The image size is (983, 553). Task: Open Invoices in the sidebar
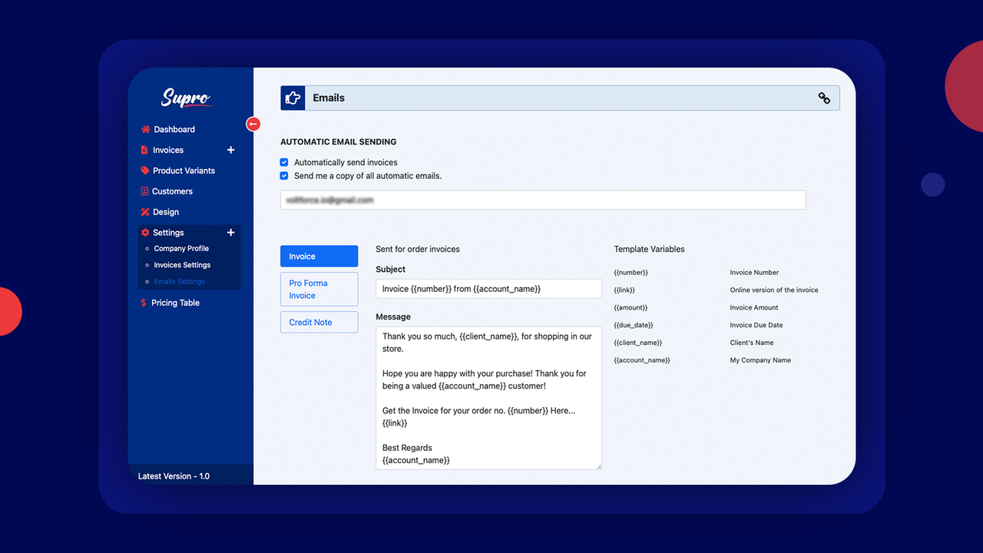(168, 150)
